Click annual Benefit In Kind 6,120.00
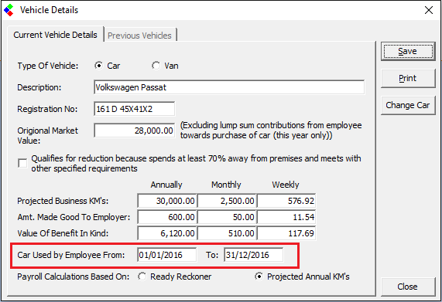Viewport: 442px width, 302px height. (x=167, y=233)
